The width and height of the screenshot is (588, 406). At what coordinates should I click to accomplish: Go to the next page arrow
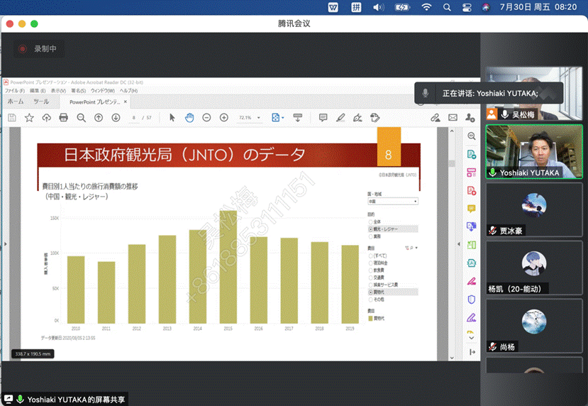[x=116, y=118]
